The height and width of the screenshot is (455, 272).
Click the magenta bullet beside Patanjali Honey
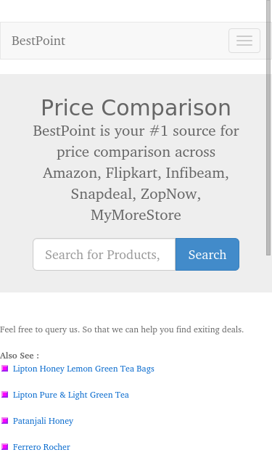(4, 421)
